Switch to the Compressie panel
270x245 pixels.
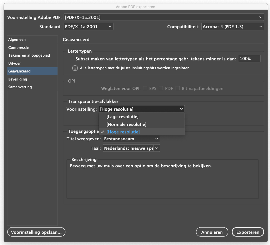32,47
